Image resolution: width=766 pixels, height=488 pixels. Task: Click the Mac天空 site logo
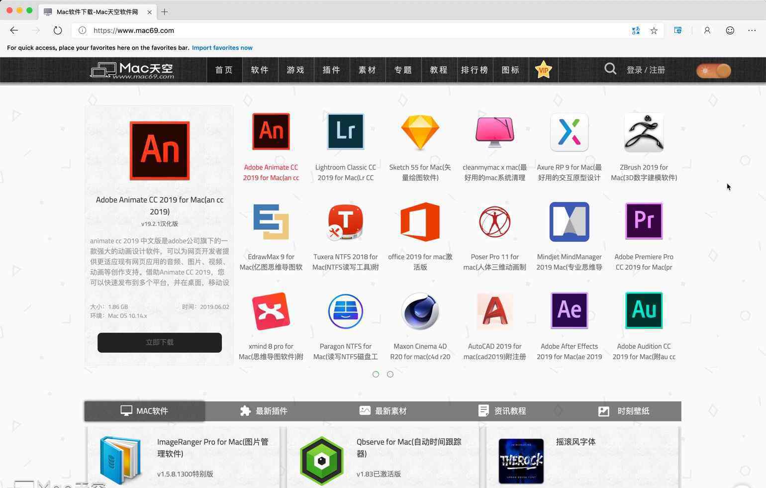click(132, 70)
